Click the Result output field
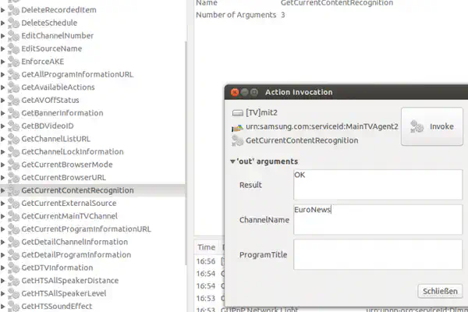Screen dimensions: 468x312 (x=377, y=184)
